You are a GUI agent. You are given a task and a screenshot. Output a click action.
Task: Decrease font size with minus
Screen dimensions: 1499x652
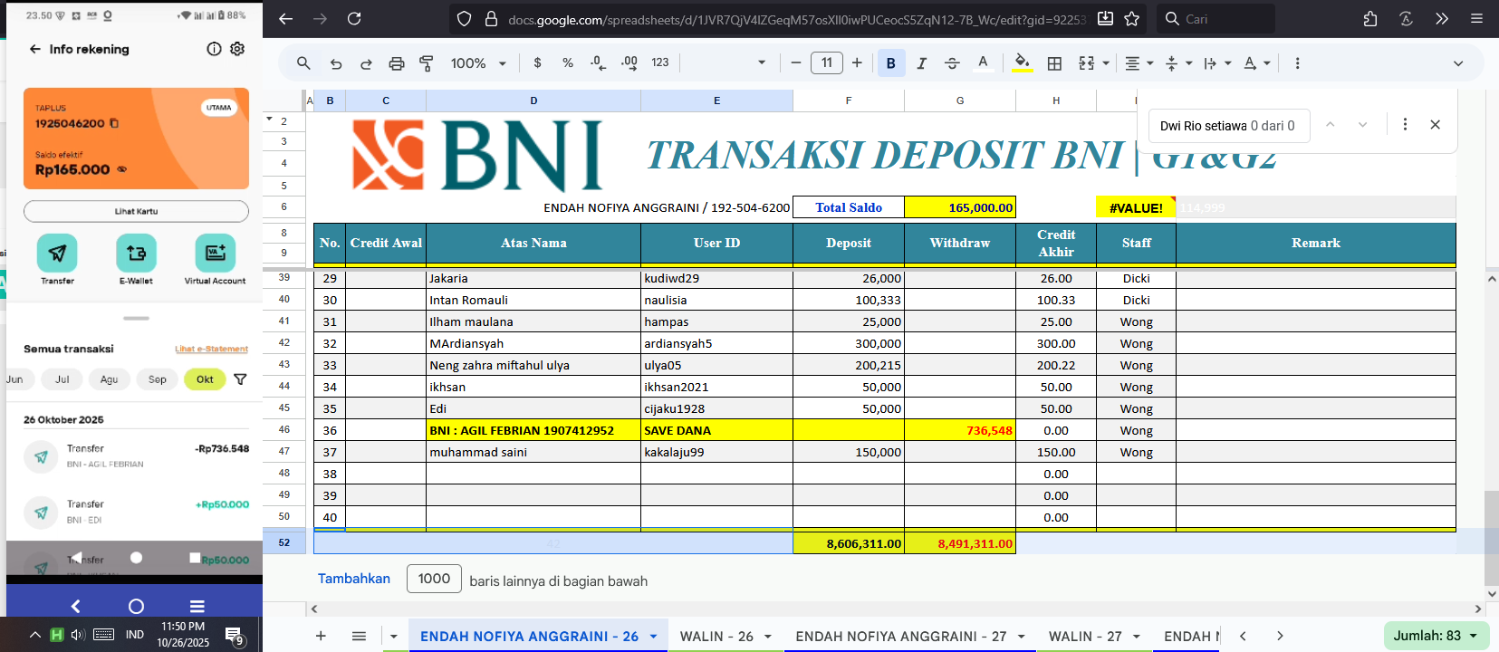tap(796, 63)
